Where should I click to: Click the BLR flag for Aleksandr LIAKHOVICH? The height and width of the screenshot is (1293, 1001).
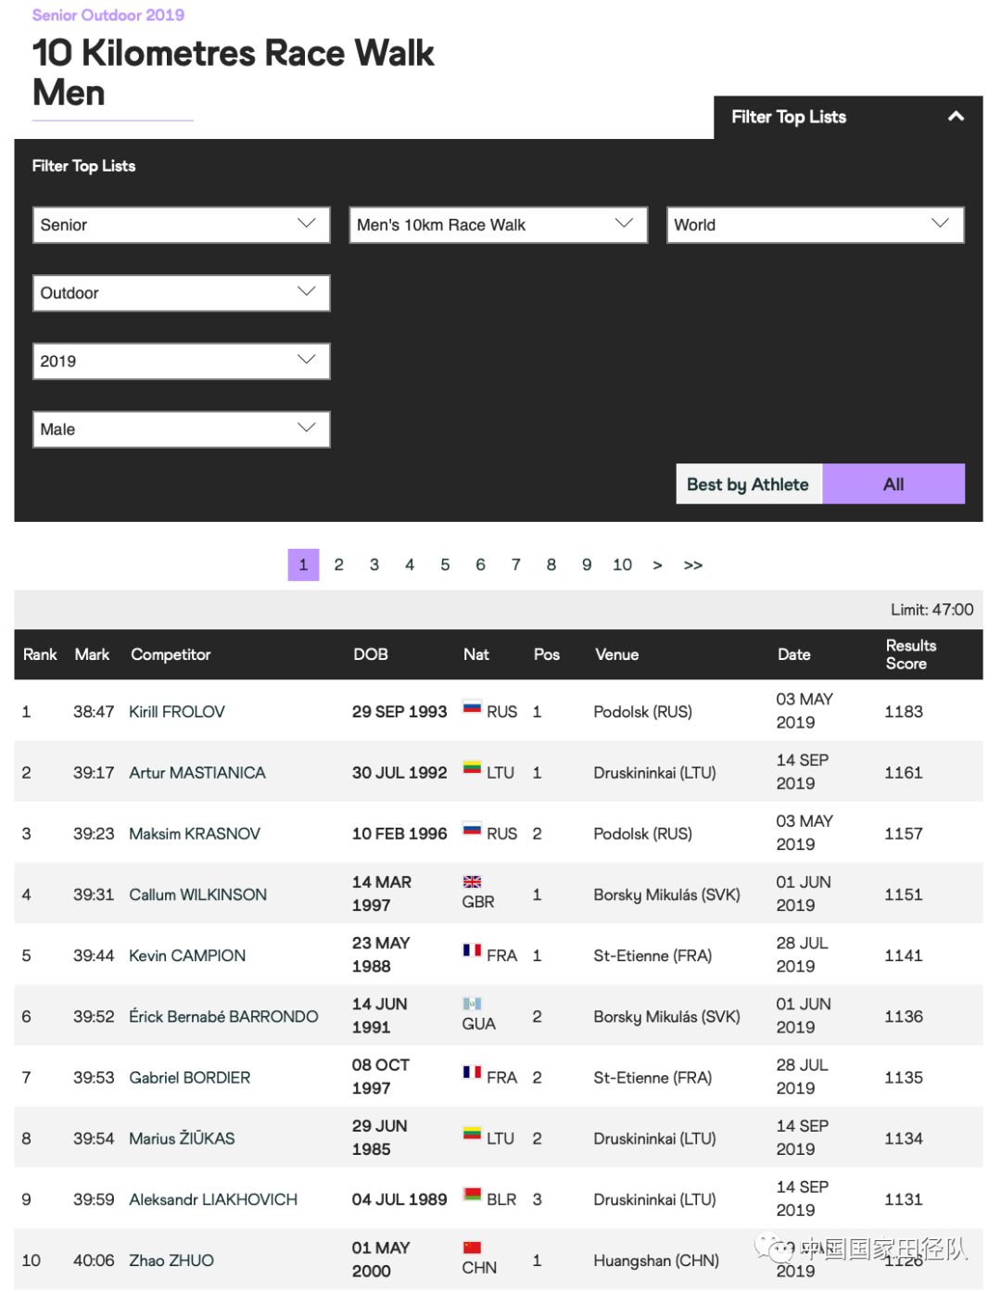(472, 1195)
